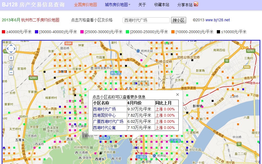
Task: Click the 9.37万元/平米 price cell
Action: pos(141,109)
